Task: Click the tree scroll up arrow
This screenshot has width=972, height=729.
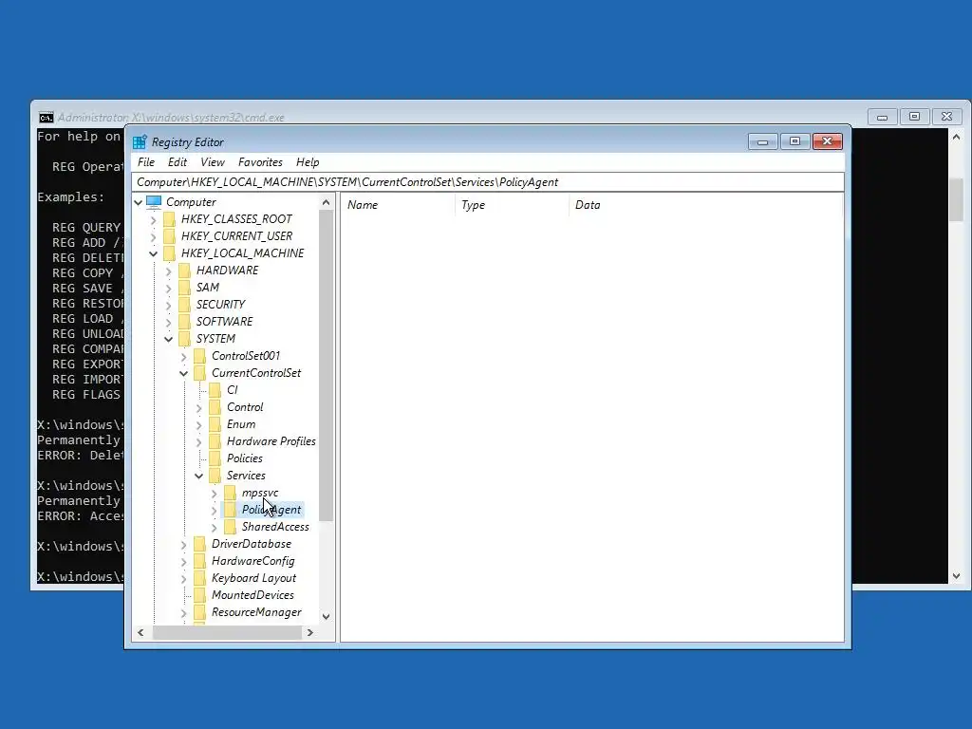Action: 327,202
